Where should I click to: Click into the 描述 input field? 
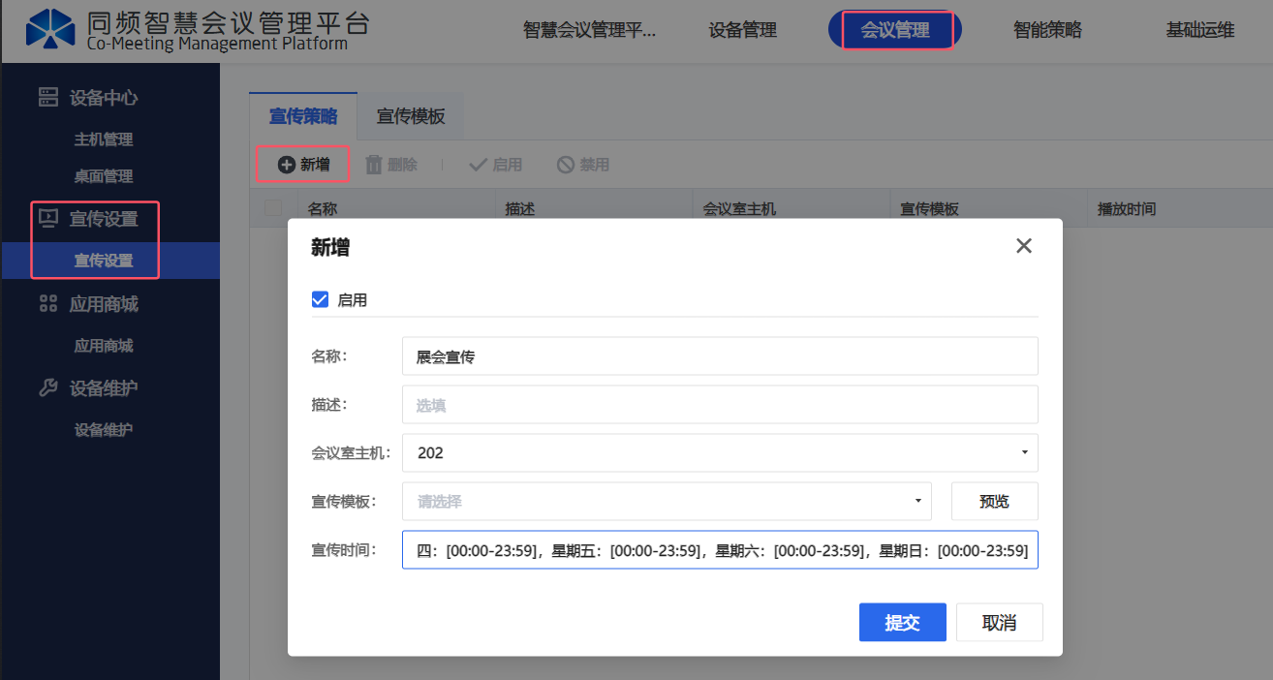[x=719, y=405]
